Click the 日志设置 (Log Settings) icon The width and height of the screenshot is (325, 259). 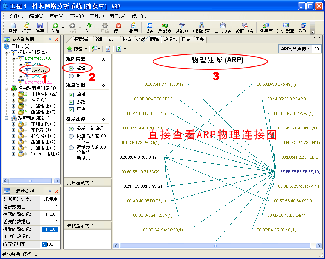pos(223,26)
